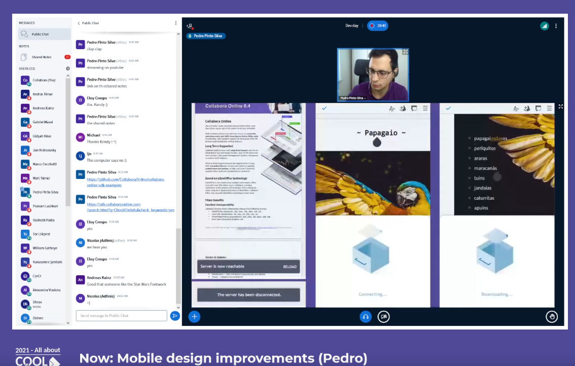Click Pedro's webcam video thumbnail

(x=373, y=75)
